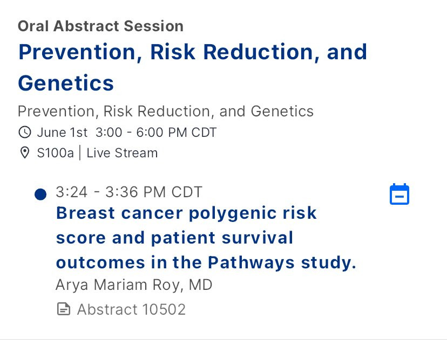Viewport: 447px width, 340px height.
Task: Click the gray Prevention, Risk Reduction, and Genetics subtitle
Action: 166,111
